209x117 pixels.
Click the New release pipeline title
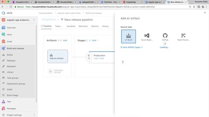(78, 19)
